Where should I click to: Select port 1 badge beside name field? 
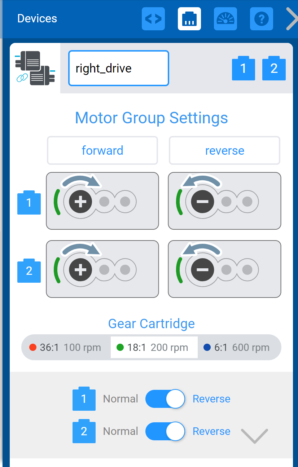click(243, 68)
